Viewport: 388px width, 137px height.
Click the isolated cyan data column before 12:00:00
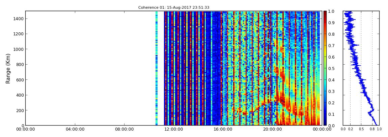click(x=157, y=68)
